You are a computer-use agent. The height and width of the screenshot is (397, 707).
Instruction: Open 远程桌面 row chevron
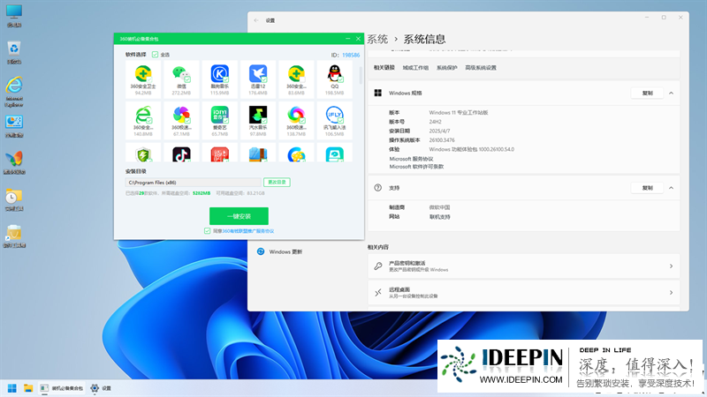(671, 293)
